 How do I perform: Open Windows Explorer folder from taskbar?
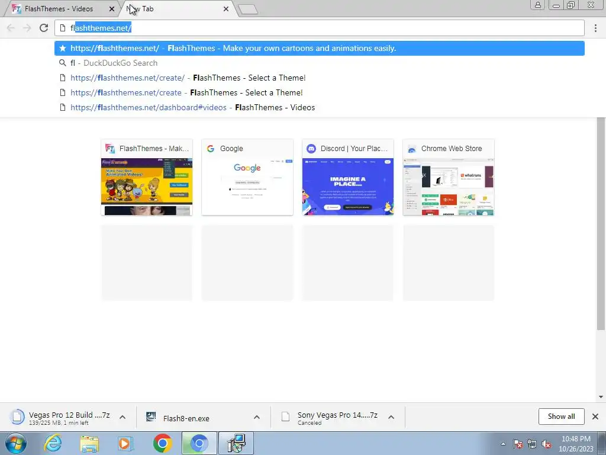pyautogui.click(x=89, y=443)
